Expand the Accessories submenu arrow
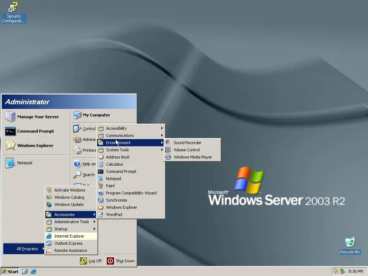Viewport: 368px width, 276px height. pos(95,214)
